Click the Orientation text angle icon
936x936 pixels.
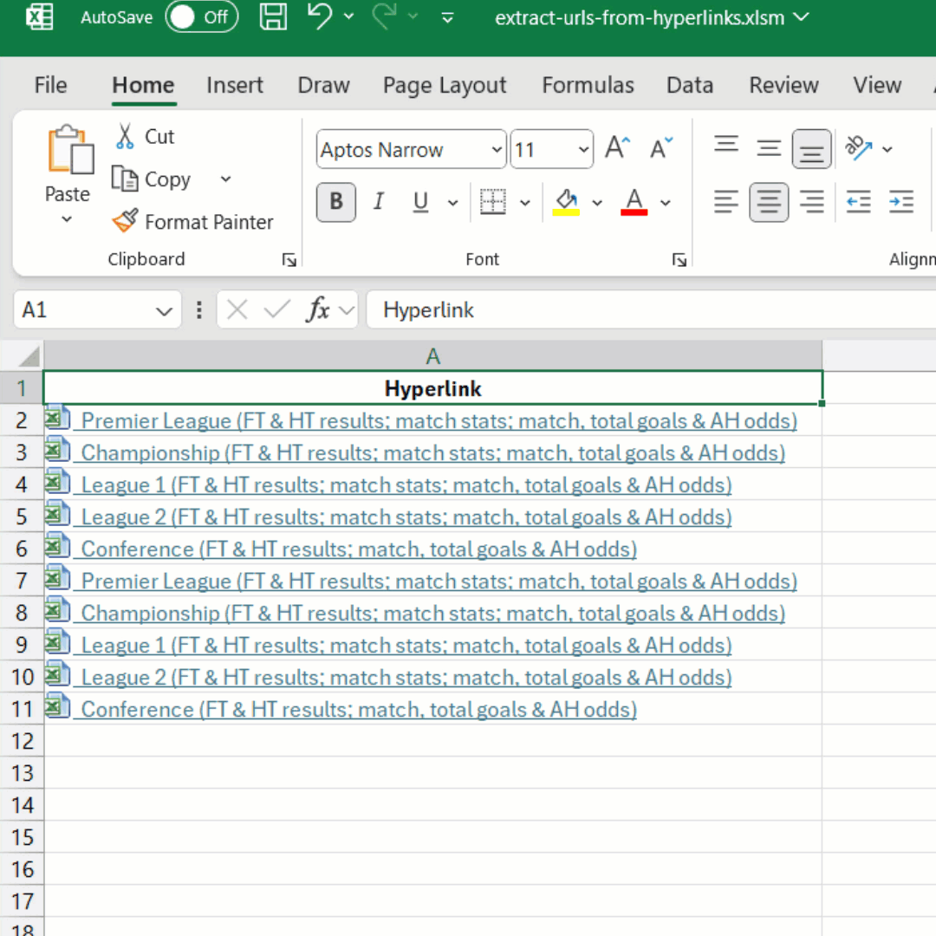coord(859,149)
